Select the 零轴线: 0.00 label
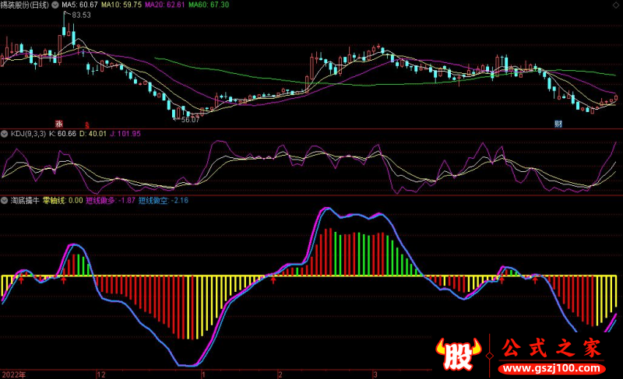This screenshot has width=623, height=379. tap(63, 201)
